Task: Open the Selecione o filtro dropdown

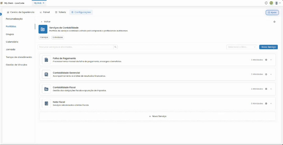Action: click(x=242, y=47)
